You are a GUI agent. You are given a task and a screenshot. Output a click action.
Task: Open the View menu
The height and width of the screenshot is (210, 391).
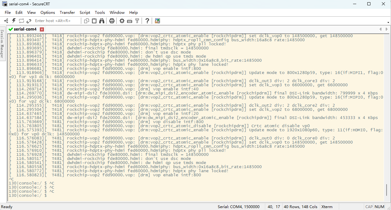tap(31, 12)
